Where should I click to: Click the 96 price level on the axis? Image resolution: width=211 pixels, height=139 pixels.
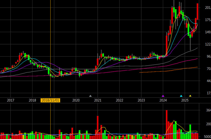coord(209,56)
